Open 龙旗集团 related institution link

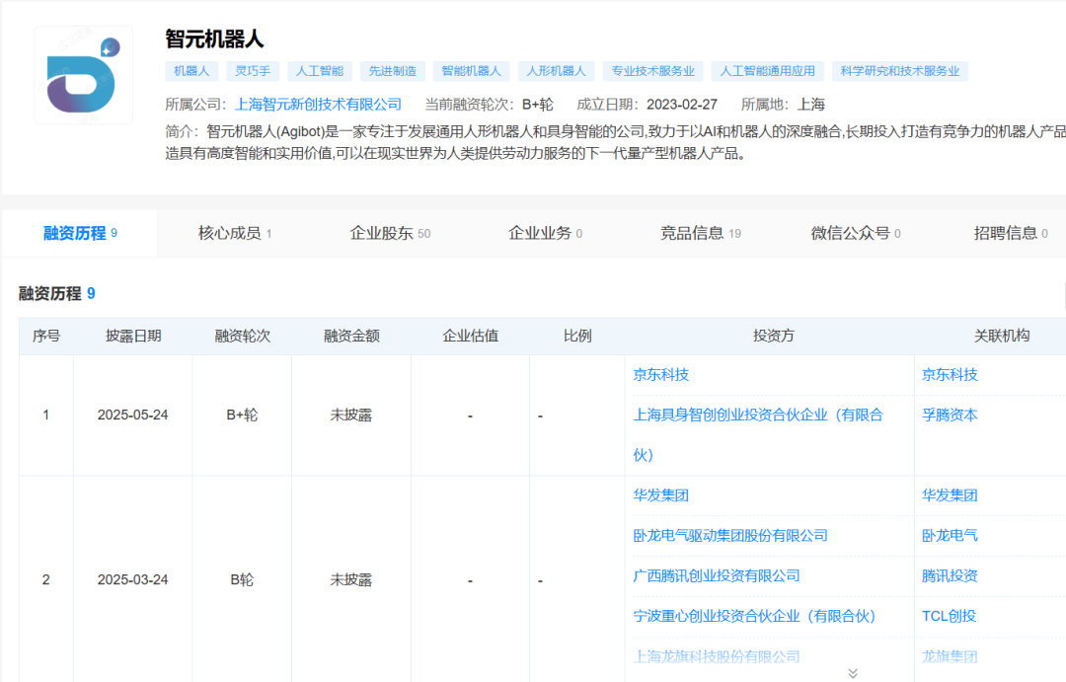(950, 657)
